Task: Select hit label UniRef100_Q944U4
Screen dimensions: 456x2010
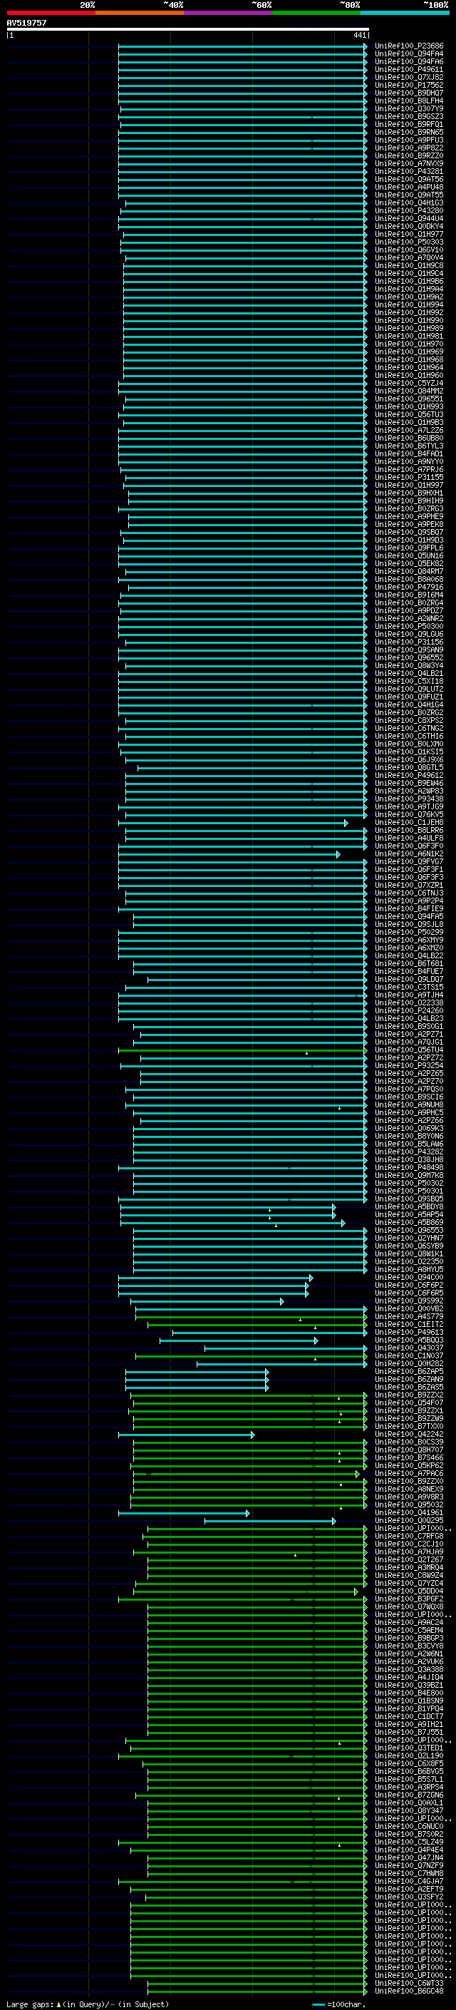Action: click(x=409, y=218)
